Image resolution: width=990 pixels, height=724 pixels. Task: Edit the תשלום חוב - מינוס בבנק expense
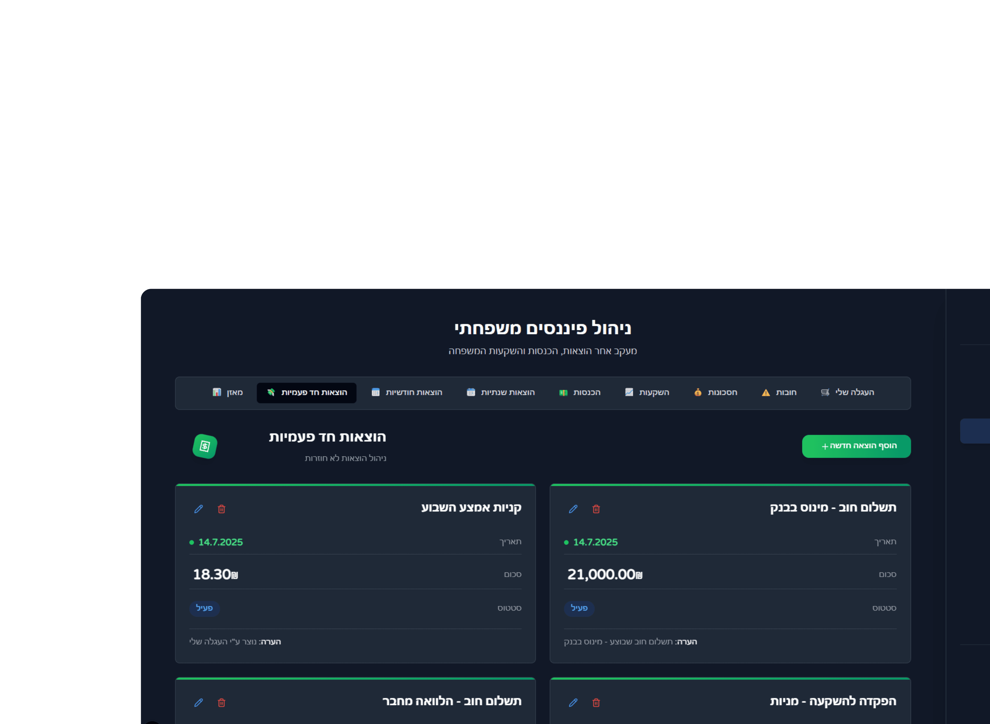[x=573, y=509]
